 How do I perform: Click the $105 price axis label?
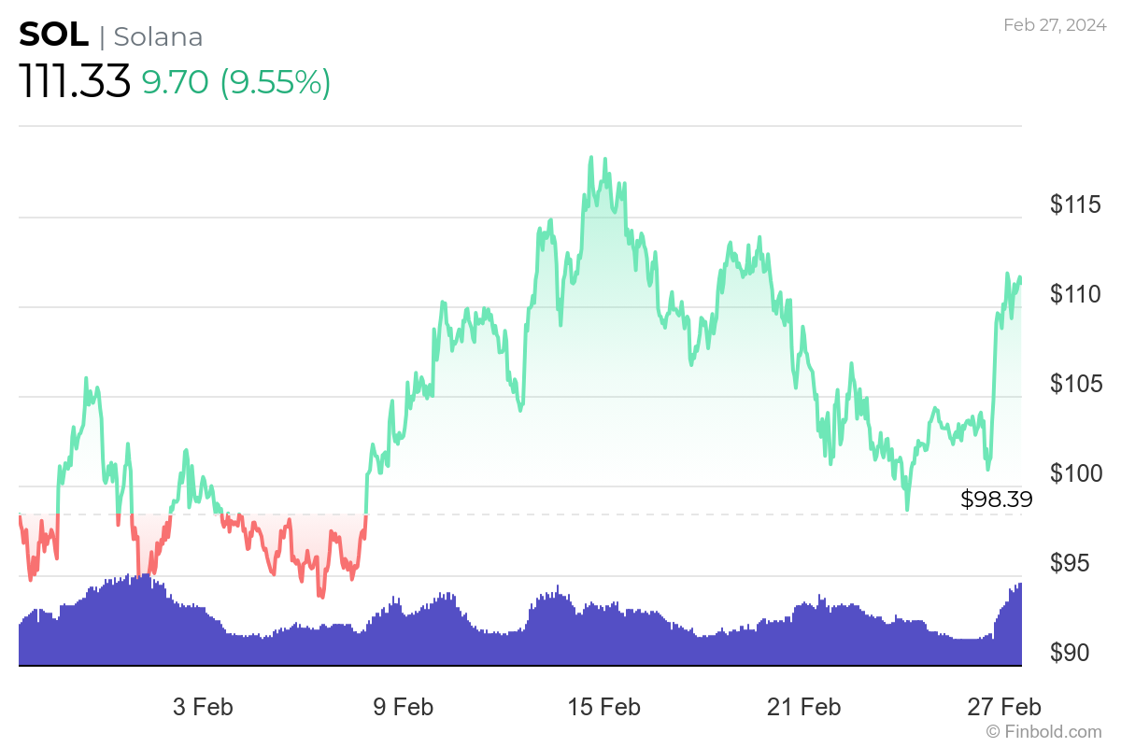tap(1075, 383)
